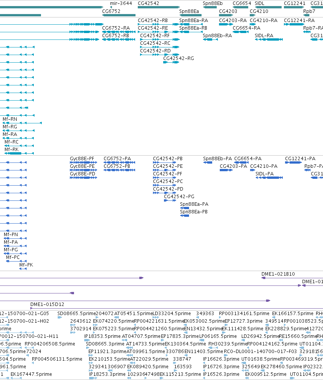Viewport: 323px width, 380px height.
Task: Select the Gyc88E-PE protein label
Action: click(x=82, y=166)
